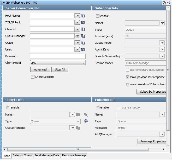Open Client Mode JMS combo box

(x=58, y=63)
